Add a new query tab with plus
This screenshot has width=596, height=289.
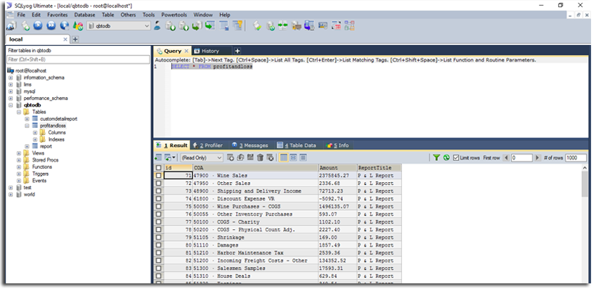[237, 51]
